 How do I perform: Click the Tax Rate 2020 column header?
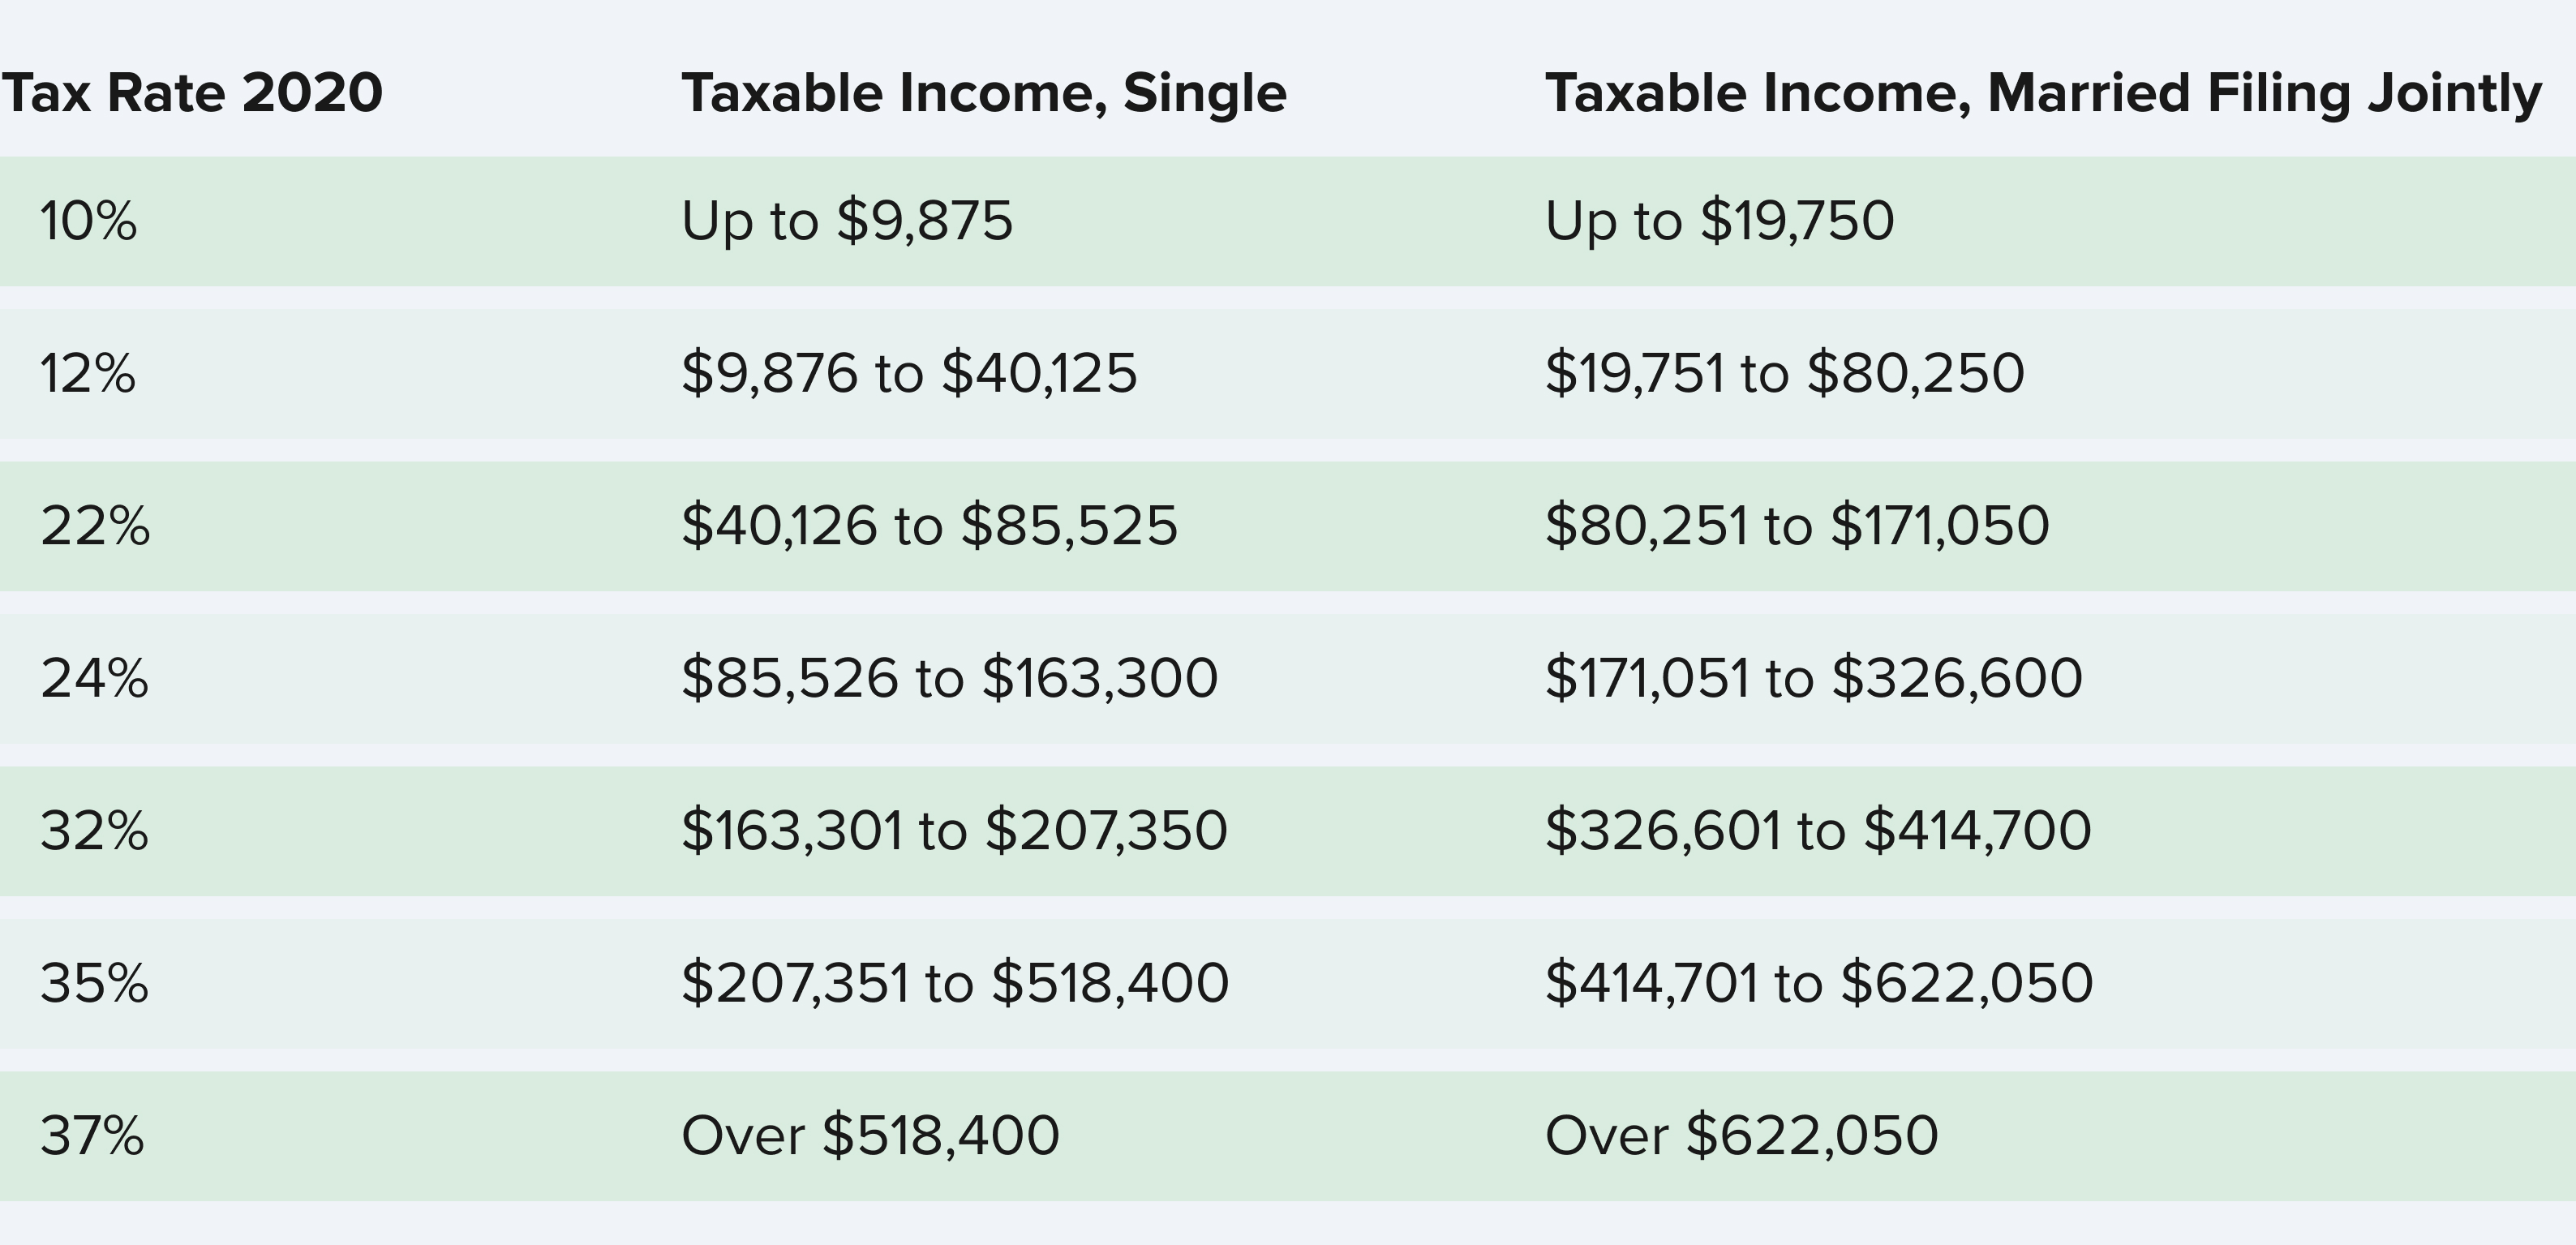tap(192, 93)
